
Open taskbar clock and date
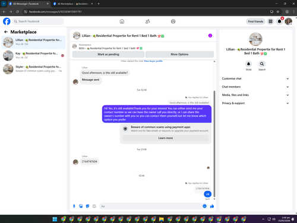point(284,219)
